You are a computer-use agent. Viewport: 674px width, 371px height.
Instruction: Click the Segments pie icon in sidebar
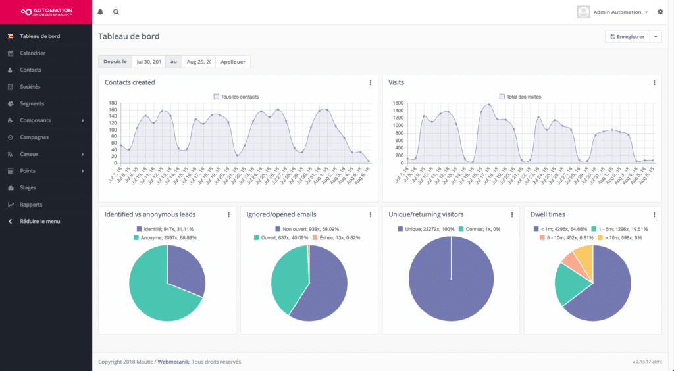tap(10, 104)
